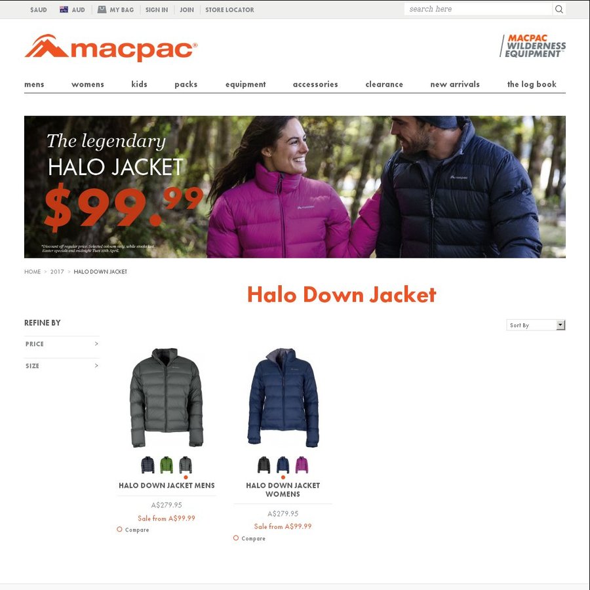Open the grey mens Halo jacket image
This screenshot has height=590, width=590.
coord(167,397)
